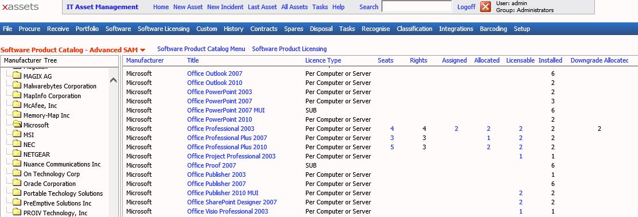Sort by the Licensable column header

click(x=520, y=60)
